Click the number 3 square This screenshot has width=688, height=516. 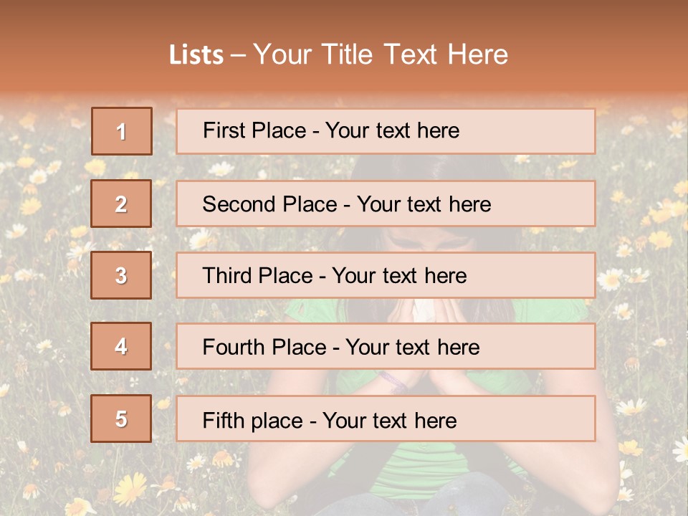point(121,275)
